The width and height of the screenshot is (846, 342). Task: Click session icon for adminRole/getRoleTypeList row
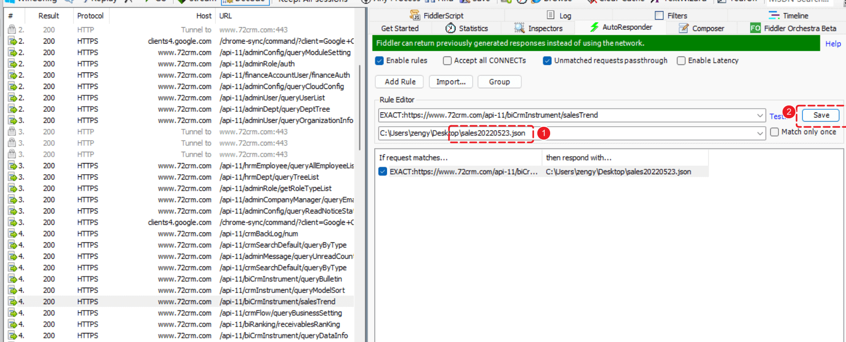click(12, 188)
